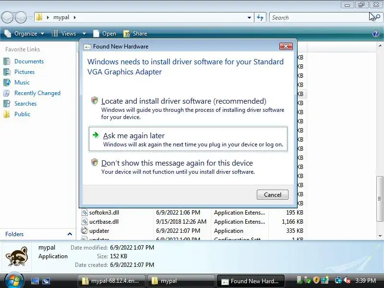This screenshot has width=384, height=288.
Task: Open Explorer help icon
Action: click(x=376, y=34)
